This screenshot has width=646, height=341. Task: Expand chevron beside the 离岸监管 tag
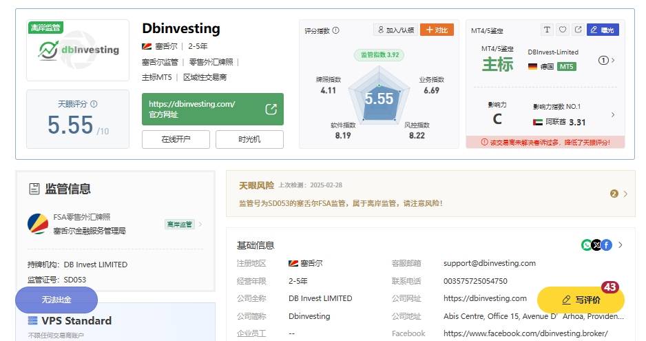pyautogui.click(x=200, y=225)
